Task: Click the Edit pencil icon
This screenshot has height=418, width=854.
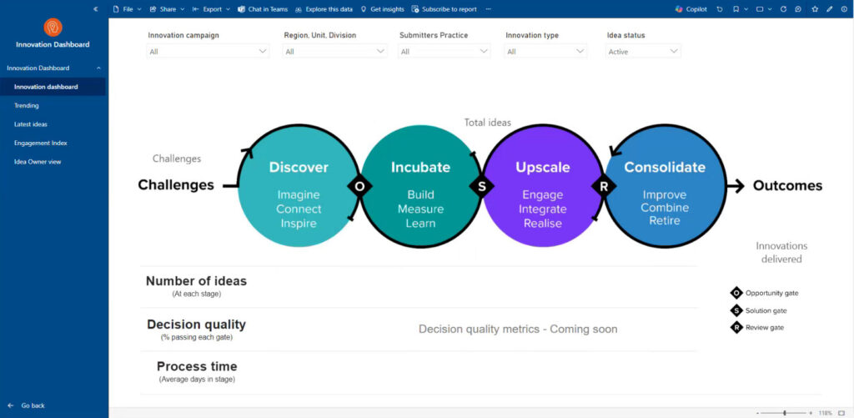Action: pos(830,9)
